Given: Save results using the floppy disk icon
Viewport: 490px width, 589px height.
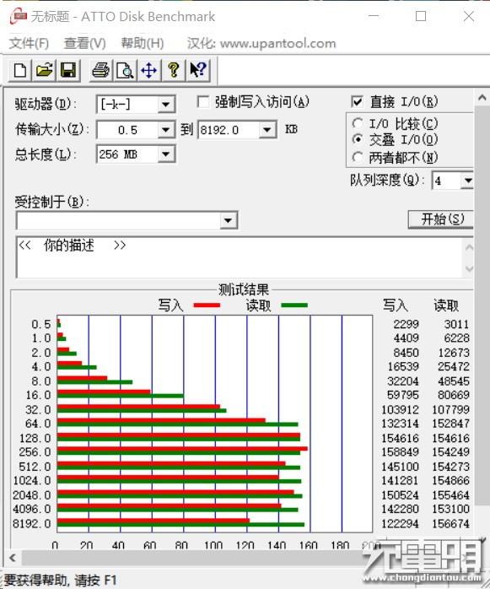Looking at the screenshot, I should click(x=68, y=70).
